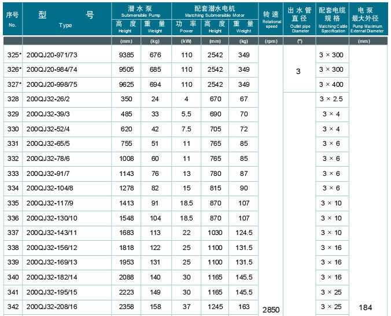Select the 2850 rpm speed value
This screenshot has width=391, height=316.
(x=271, y=310)
